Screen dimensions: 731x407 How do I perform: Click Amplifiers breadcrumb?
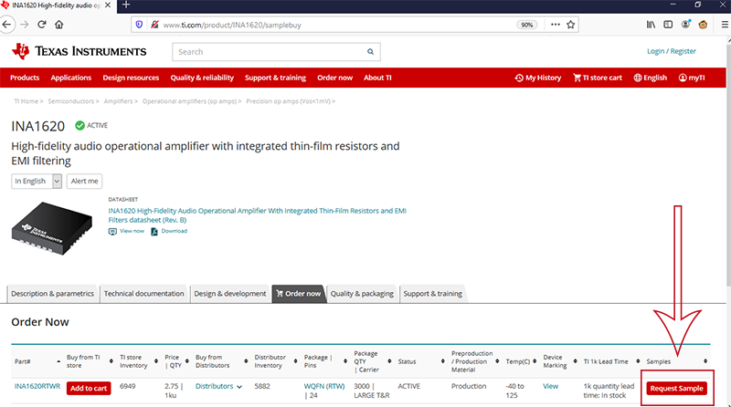[x=119, y=101]
